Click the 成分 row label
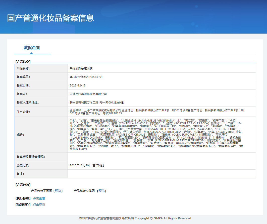Screen dimensions: 267x224 coord(20,135)
